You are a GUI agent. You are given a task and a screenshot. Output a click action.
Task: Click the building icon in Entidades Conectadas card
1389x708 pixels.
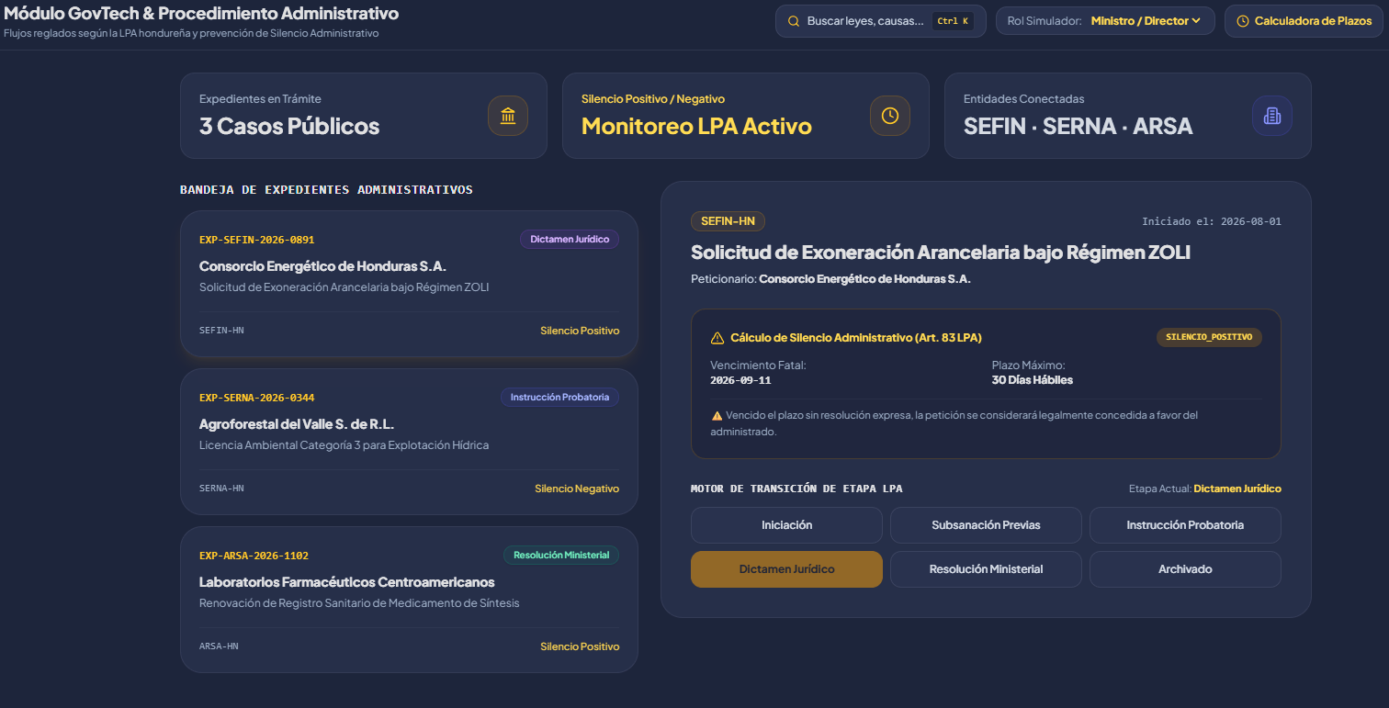[x=1272, y=116]
